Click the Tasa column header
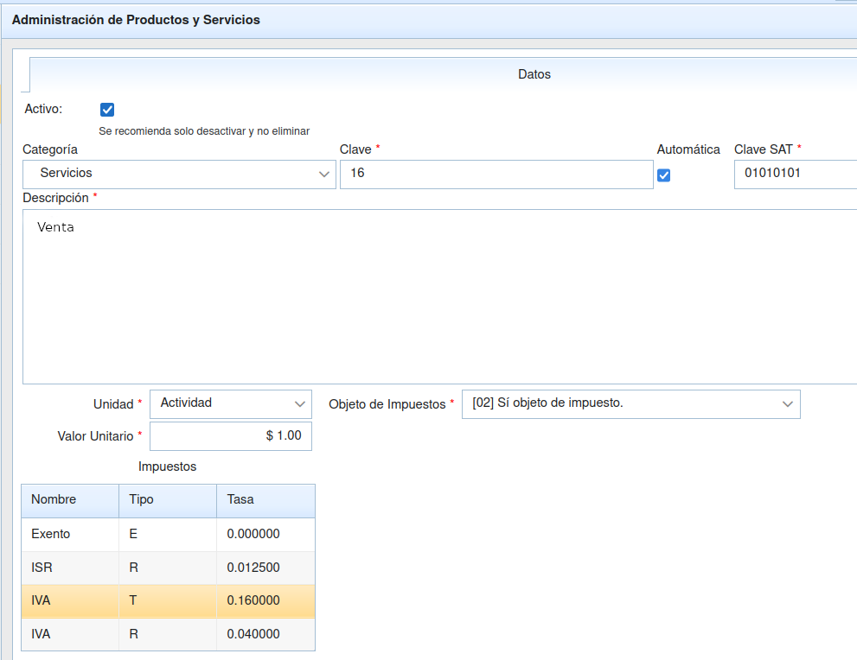 pos(265,500)
